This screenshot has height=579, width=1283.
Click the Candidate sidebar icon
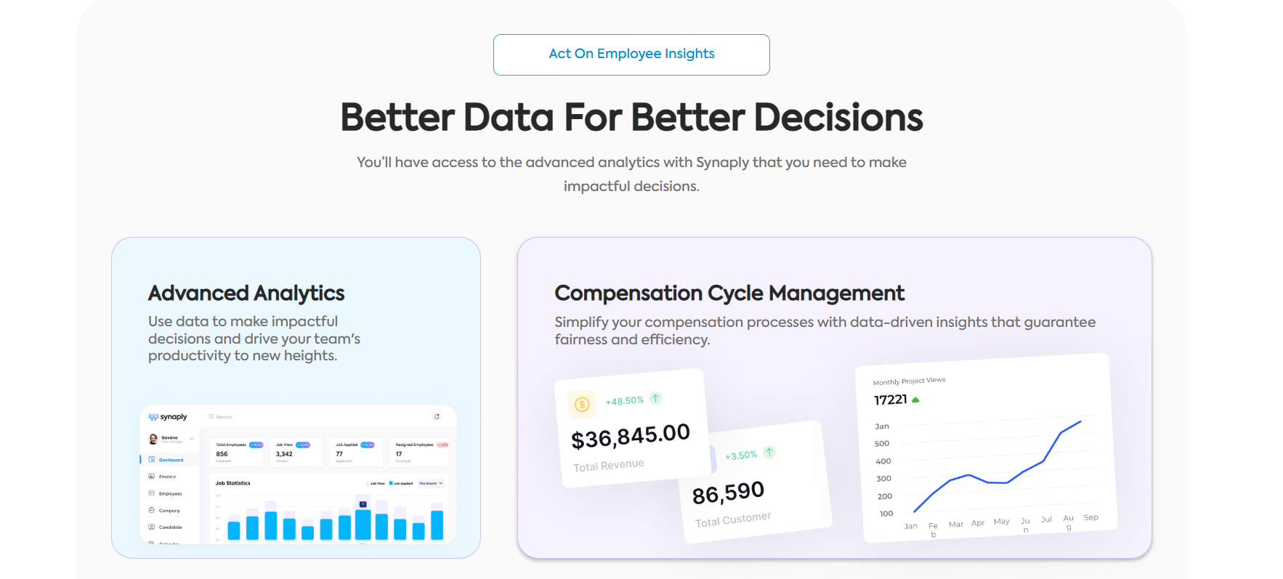152,527
